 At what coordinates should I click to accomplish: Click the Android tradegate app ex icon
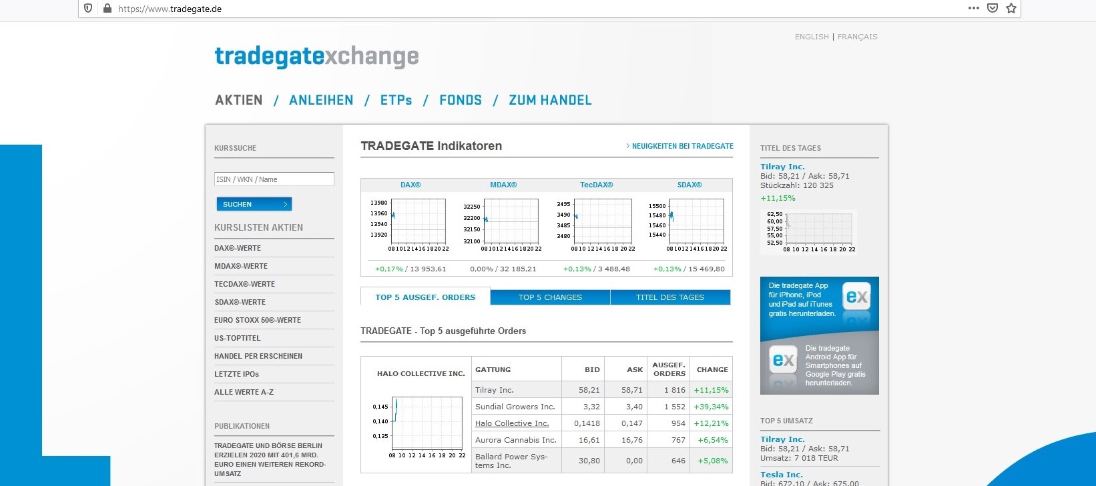tap(784, 361)
